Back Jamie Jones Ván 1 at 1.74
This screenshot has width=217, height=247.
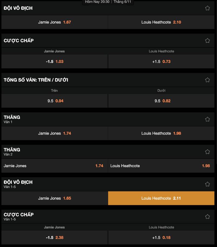(x=55, y=133)
